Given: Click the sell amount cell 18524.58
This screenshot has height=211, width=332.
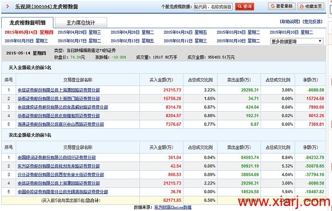Looking at the screenshot, I should [x=250, y=192].
